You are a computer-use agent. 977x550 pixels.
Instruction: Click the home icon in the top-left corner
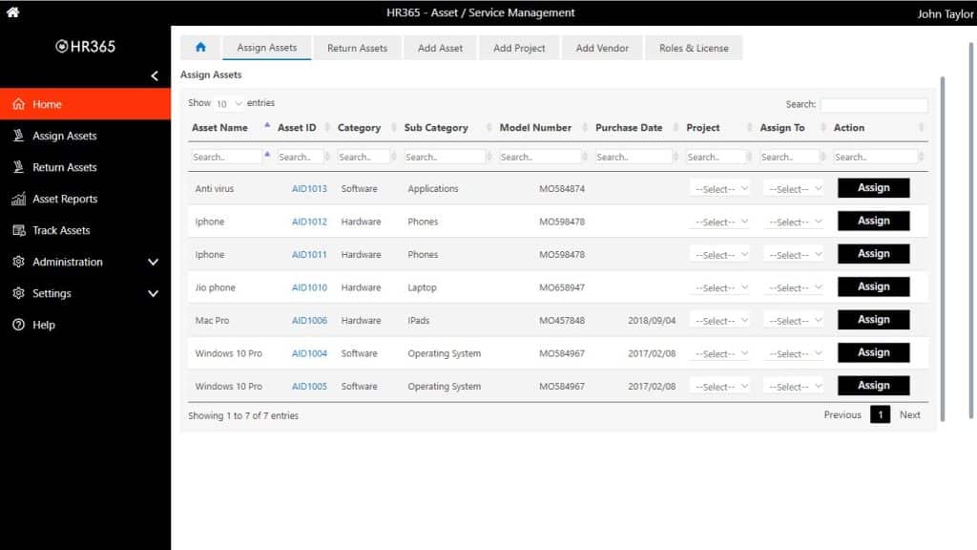pyautogui.click(x=11, y=12)
